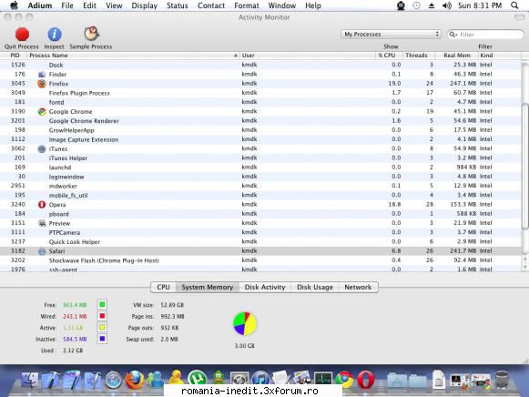Open the yellow Adium duck in the Dock
This screenshot has height=397, width=529.
coord(176,378)
